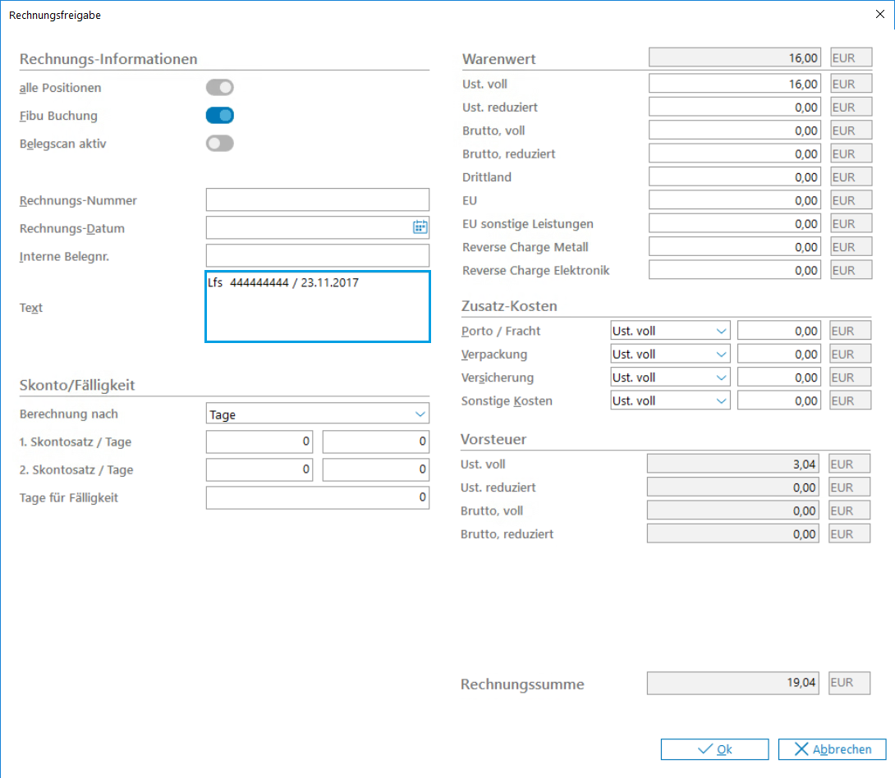
Task: Click the 'Ust. reduziert' Warenwert amount field
Action: pos(734,108)
